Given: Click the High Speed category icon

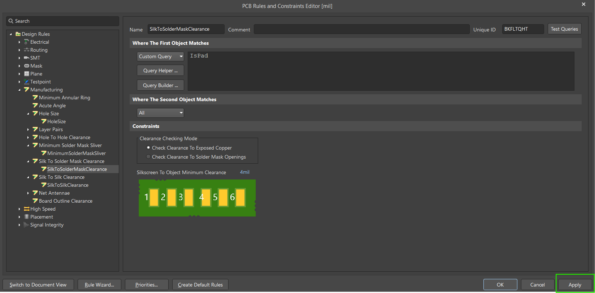Looking at the screenshot, I should [26, 209].
